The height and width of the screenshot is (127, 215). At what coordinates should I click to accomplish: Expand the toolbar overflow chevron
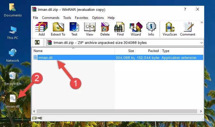coord(202,22)
